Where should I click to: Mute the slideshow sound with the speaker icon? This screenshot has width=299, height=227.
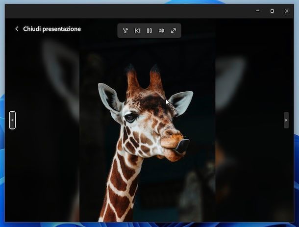click(x=161, y=30)
